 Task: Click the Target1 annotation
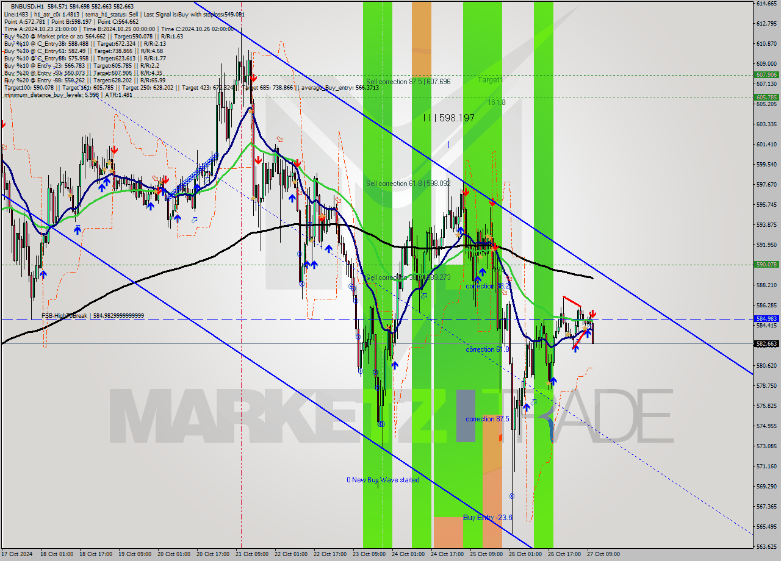click(x=490, y=80)
